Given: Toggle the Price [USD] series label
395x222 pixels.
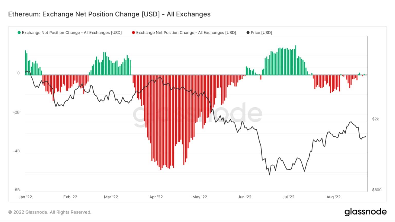Looking at the screenshot, I should (x=261, y=33).
